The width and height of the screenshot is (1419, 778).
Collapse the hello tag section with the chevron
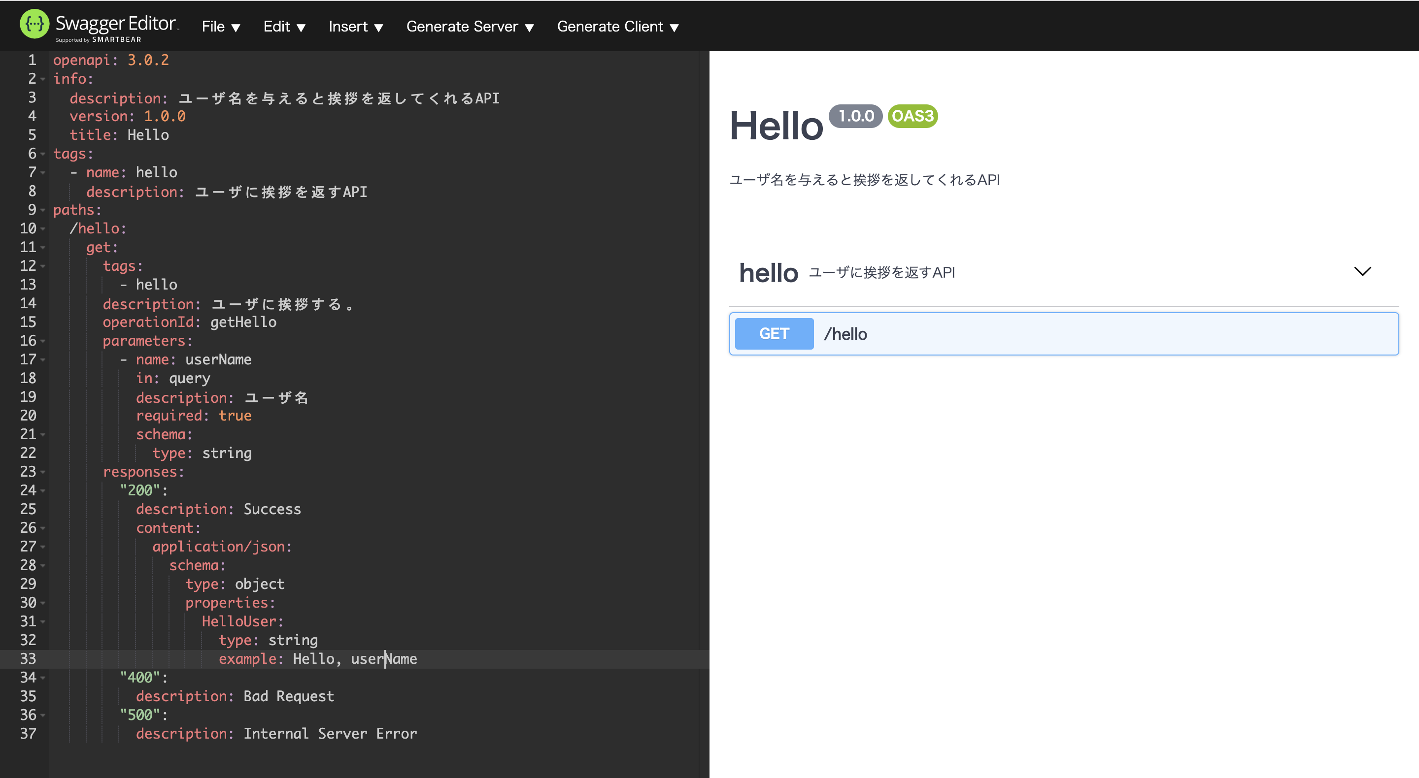click(1362, 271)
